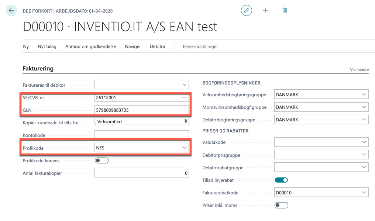Show Flere indstillinger options

[x=200, y=46]
